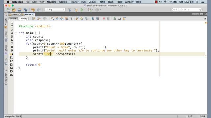Click the New File toolbar icon
The height and width of the screenshot is (118, 211).
click(x=8, y=10)
